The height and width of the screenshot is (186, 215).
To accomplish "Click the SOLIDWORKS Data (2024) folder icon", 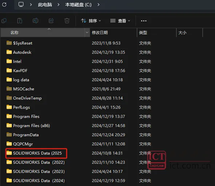I will [9, 181].
